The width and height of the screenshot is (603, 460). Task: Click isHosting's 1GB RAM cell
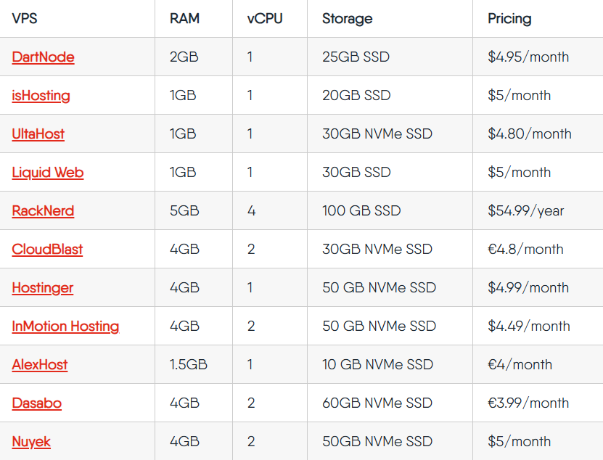pyautogui.click(x=183, y=95)
